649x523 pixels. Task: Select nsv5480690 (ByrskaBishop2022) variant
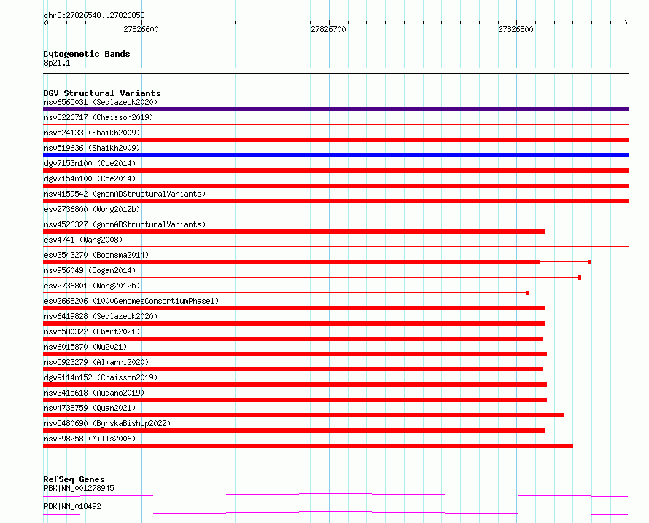point(107,423)
